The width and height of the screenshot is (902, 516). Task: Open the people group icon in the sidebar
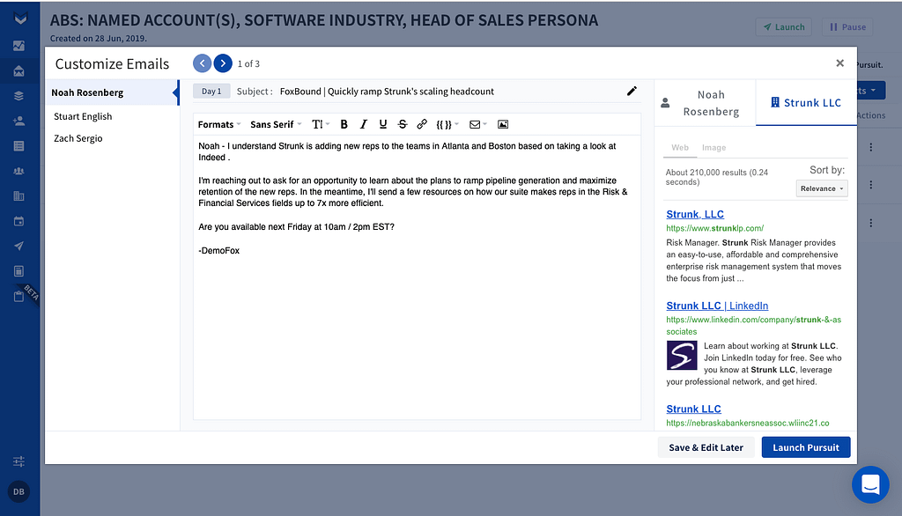19,171
